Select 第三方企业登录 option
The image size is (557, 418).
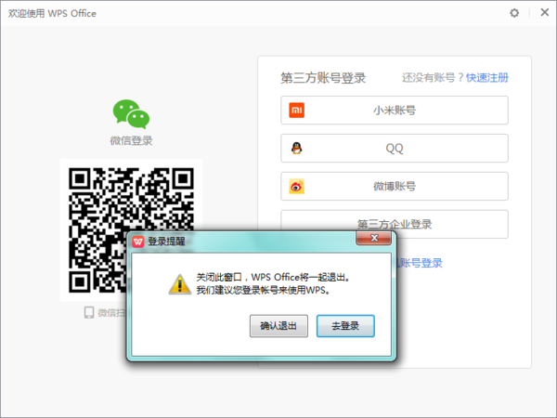[x=395, y=224]
